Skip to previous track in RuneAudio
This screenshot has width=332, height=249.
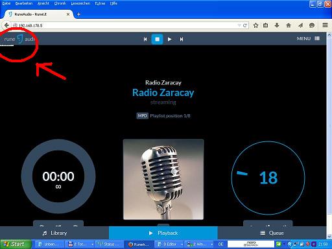click(x=145, y=39)
